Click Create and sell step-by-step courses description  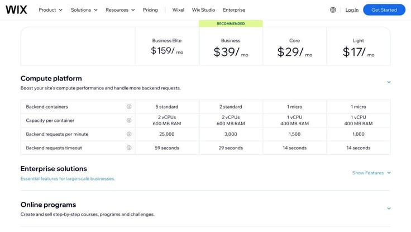click(88, 214)
